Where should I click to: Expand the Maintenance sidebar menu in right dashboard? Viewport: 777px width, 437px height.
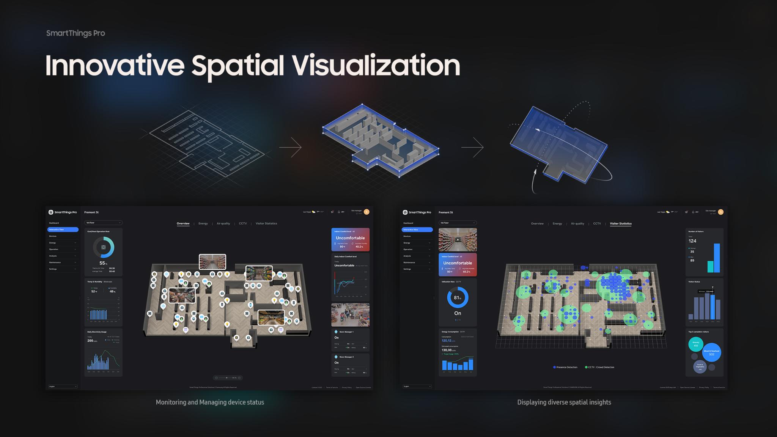(x=417, y=263)
